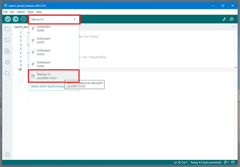Viewport: 240px width, 167px height.
Task: Open the Sketchbook folder panel
Action: tap(7, 29)
